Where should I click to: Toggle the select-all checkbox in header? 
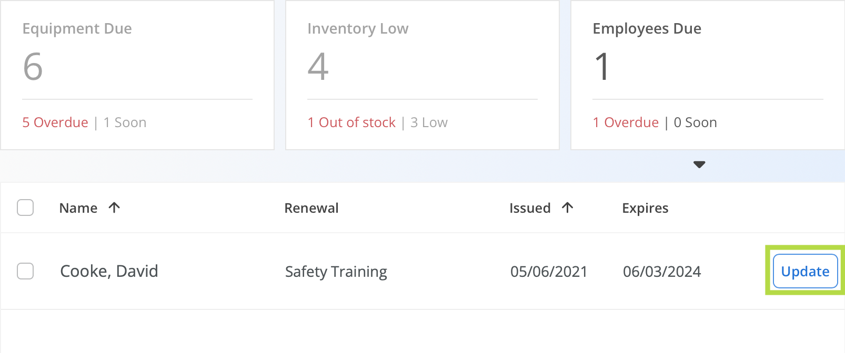[x=25, y=207]
